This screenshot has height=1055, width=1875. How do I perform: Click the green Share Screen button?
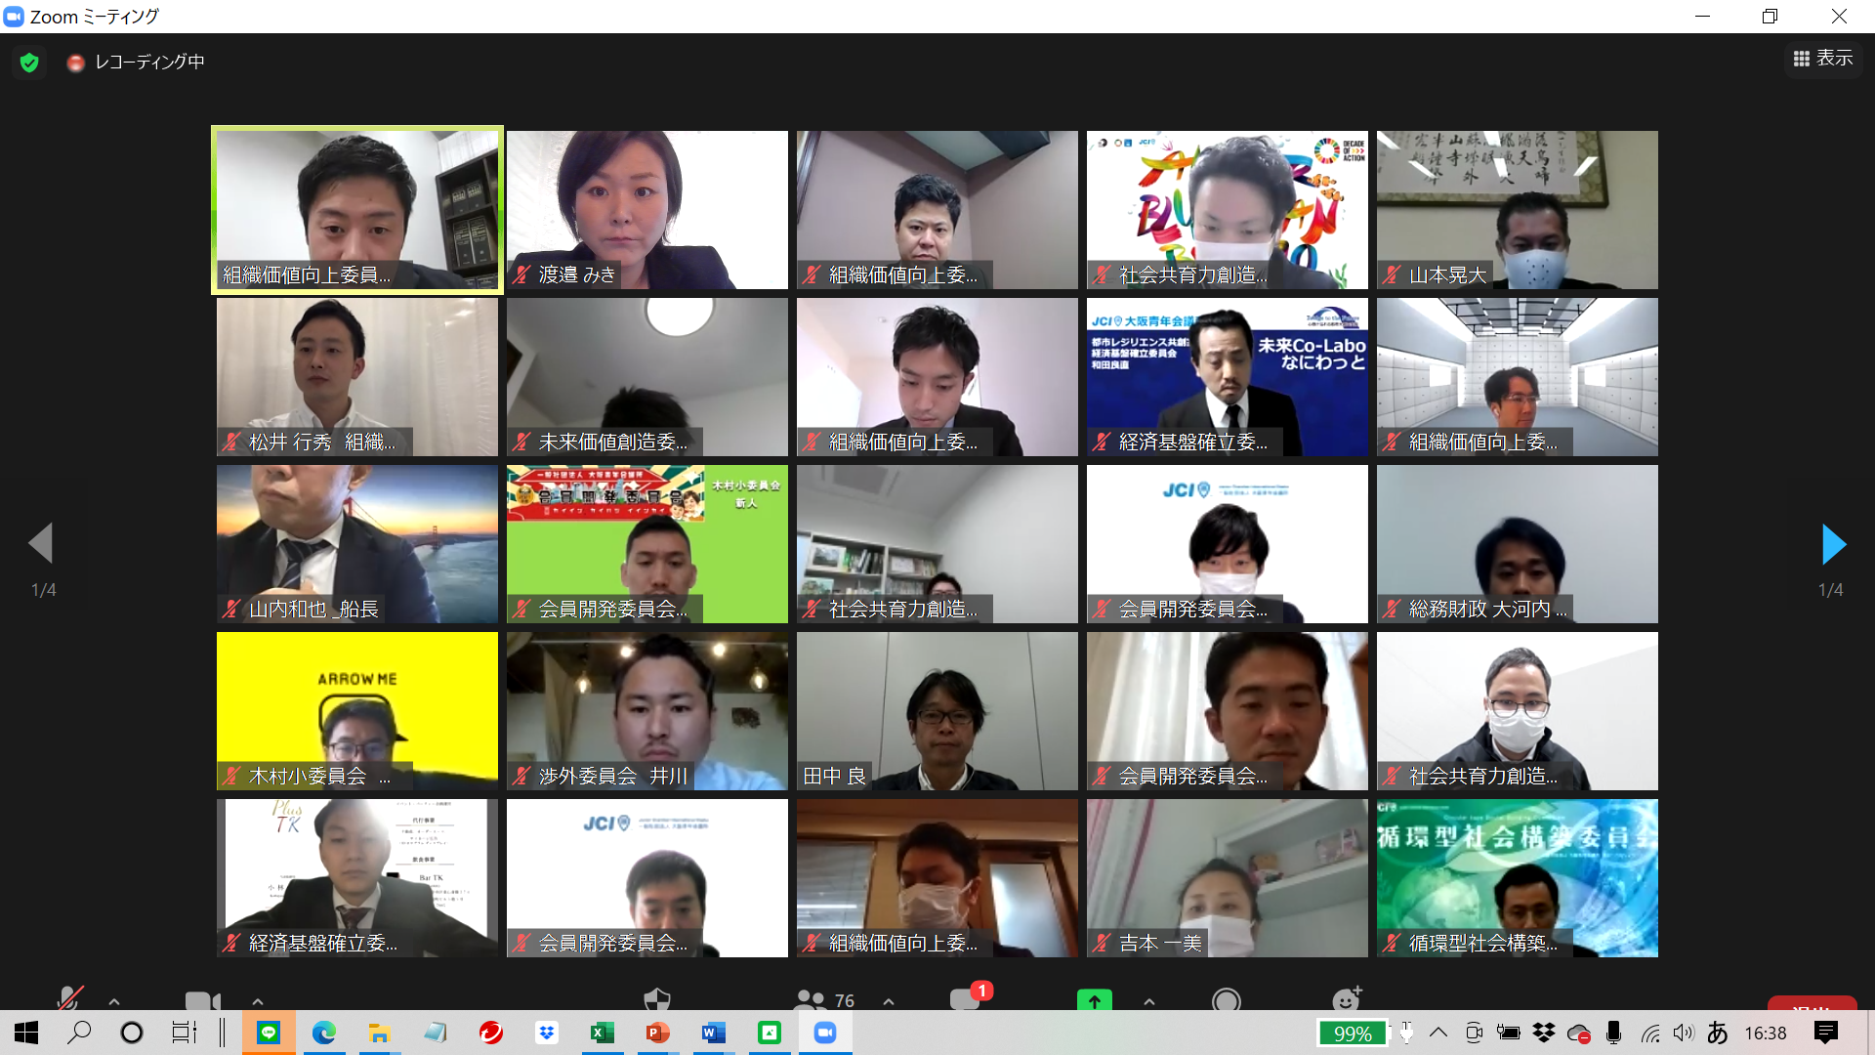point(1094,1000)
